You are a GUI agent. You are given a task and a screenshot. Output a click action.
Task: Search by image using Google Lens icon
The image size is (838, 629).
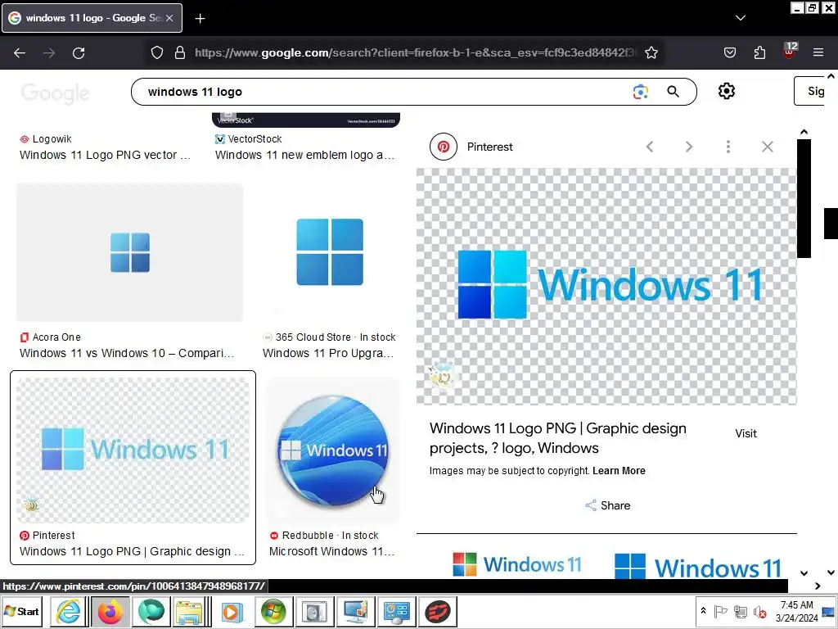(640, 92)
